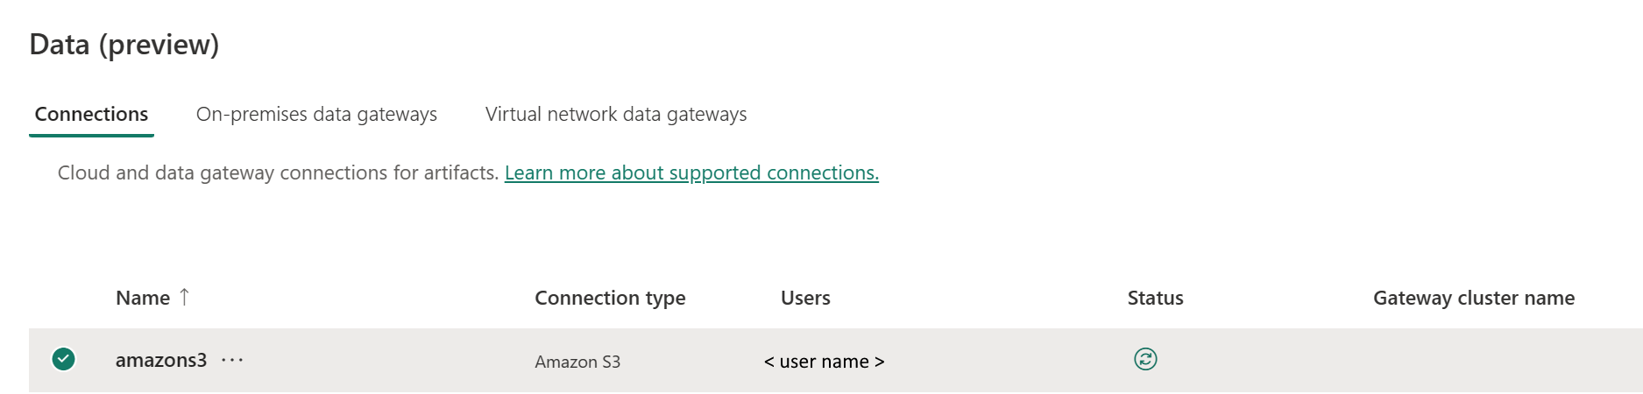Screen dimensions: 1643x394
Task: Sort by the Users column header
Action: click(x=805, y=298)
